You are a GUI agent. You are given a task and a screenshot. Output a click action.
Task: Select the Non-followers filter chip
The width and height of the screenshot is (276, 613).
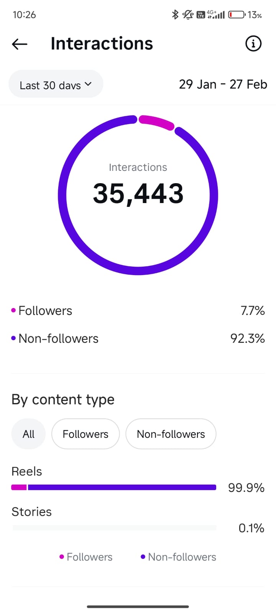tap(171, 434)
